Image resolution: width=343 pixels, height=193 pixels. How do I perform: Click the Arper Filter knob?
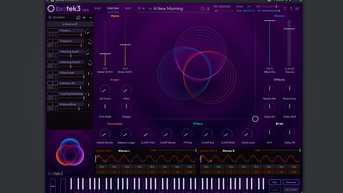pos(126,90)
